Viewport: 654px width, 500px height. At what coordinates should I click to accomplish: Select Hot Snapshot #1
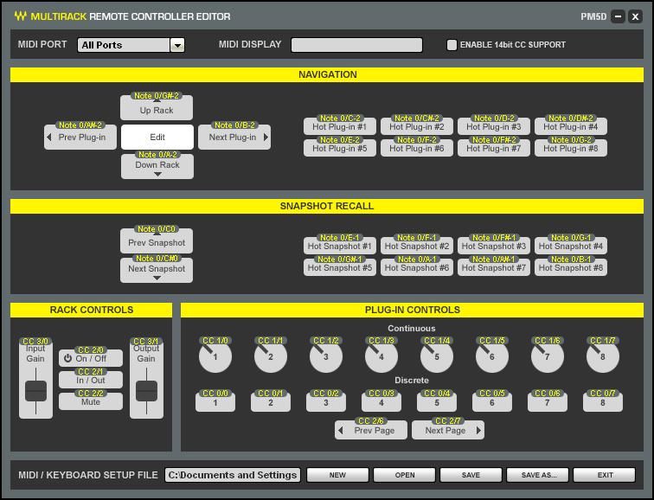(x=339, y=246)
